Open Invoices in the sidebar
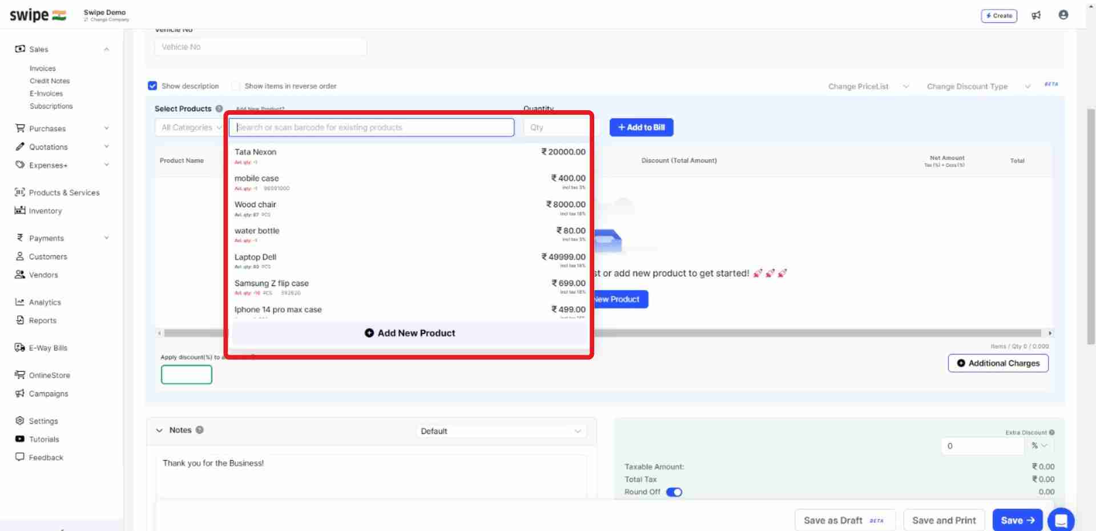 pyautogui.click(x=43, y=68)
